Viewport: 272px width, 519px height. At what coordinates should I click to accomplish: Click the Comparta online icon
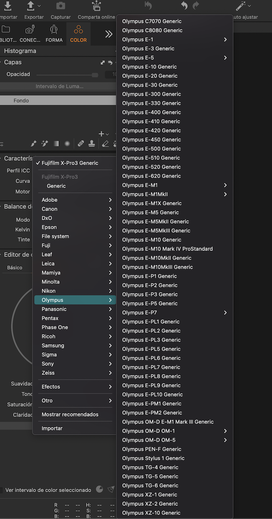[x=96, y=6]
